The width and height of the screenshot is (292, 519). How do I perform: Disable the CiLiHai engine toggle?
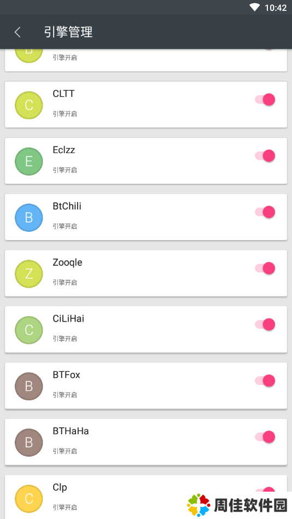point(265,325)
